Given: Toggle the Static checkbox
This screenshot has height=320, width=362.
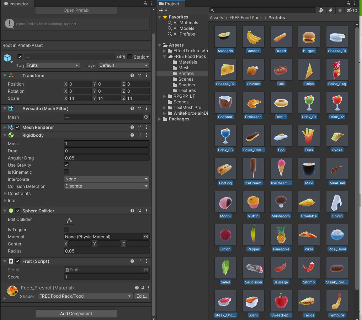Looking at the screenshot, I should click(130, 57).
